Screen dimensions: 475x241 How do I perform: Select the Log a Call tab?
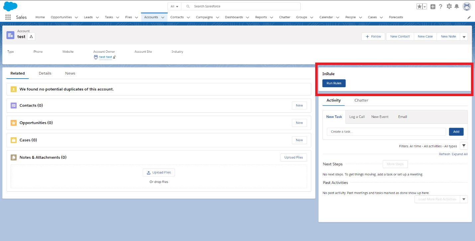point(357,117)
